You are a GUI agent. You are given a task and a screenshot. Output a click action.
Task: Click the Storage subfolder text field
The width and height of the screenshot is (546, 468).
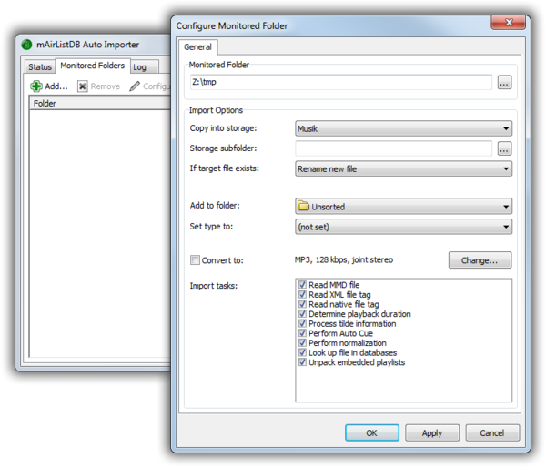tap(393, 148)
